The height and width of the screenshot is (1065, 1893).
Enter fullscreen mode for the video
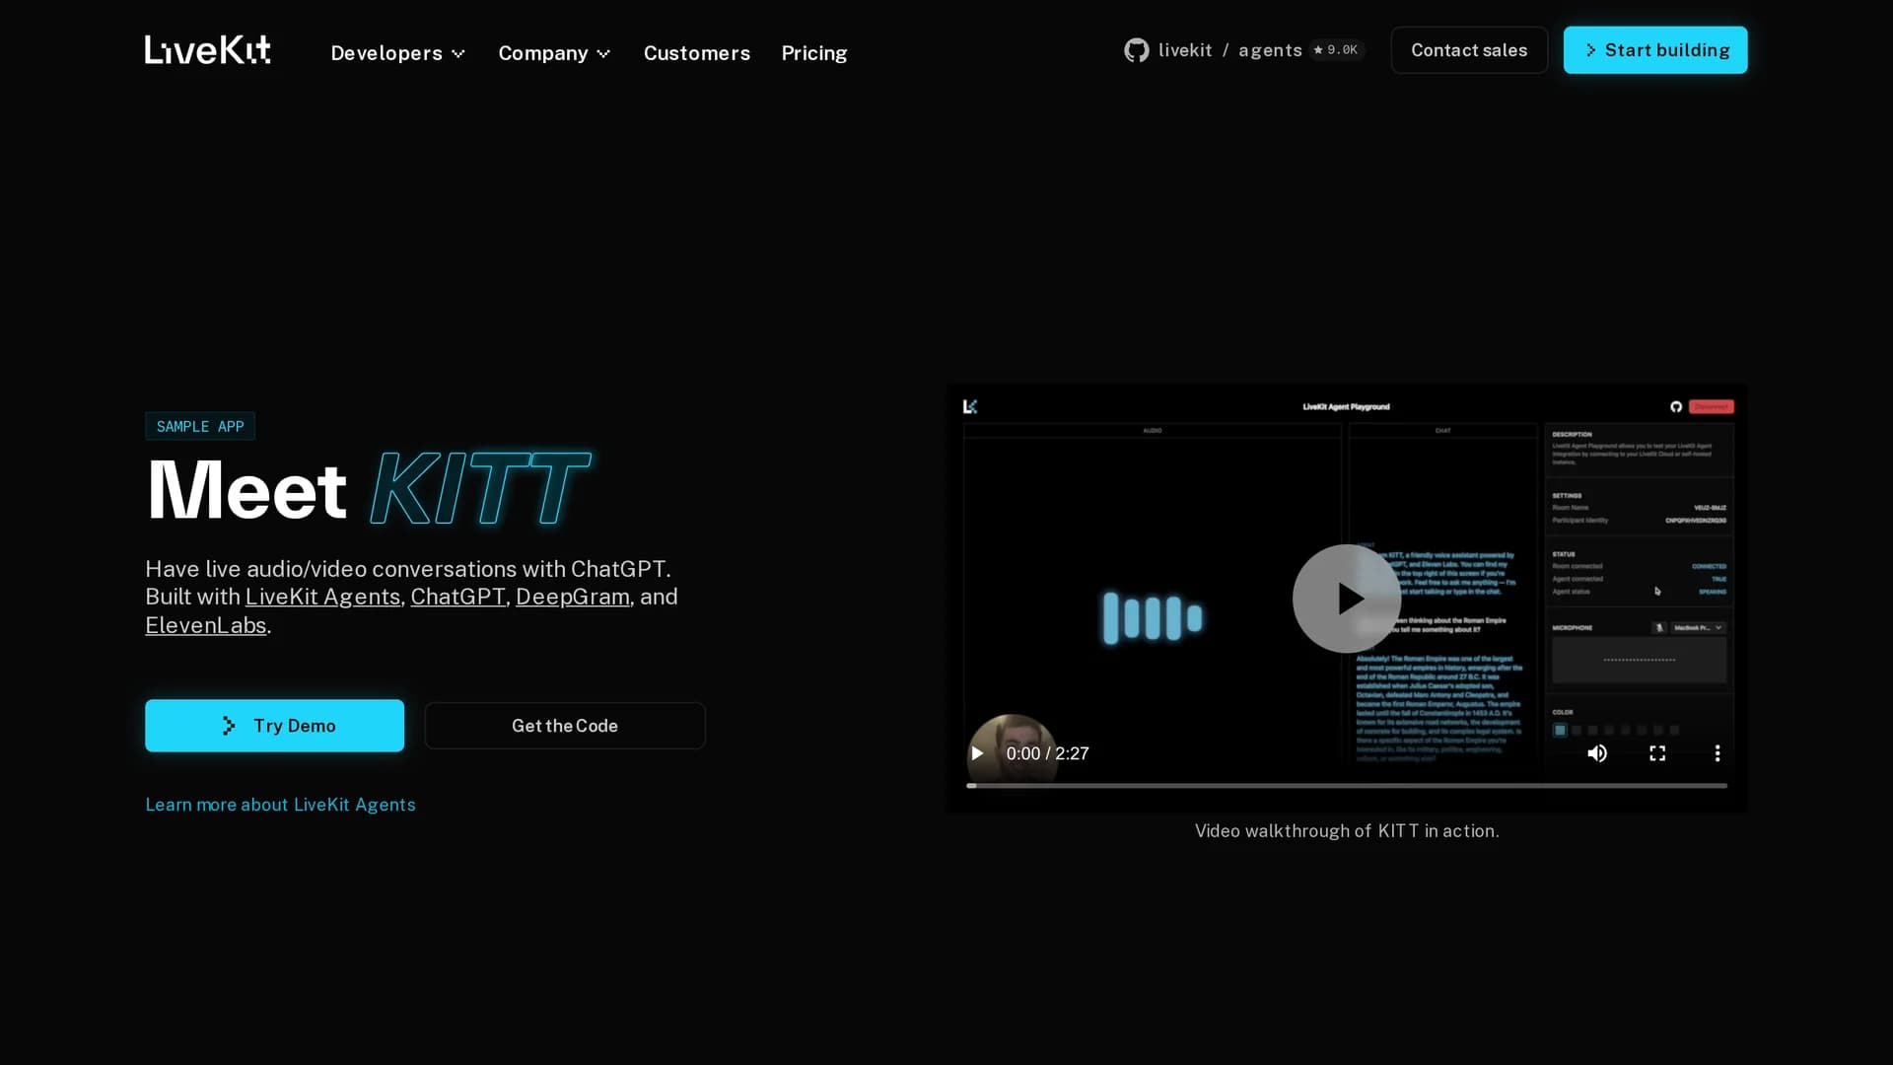tap(1657, 753)
